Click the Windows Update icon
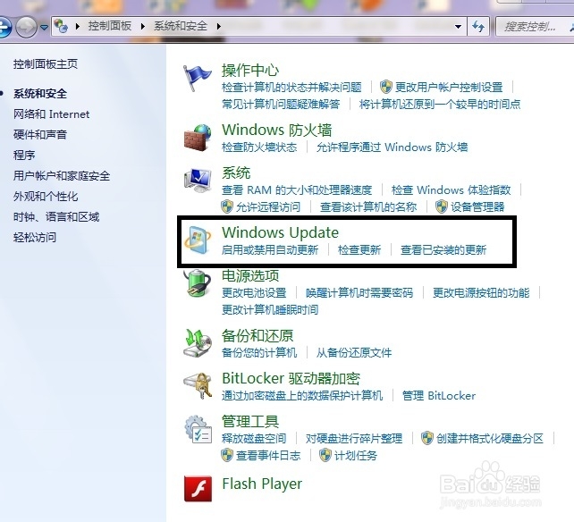Viewport: 574px width, 522px height. [198, 240]
